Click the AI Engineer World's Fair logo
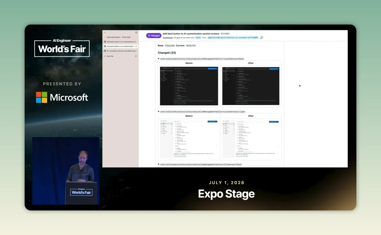 62,48
